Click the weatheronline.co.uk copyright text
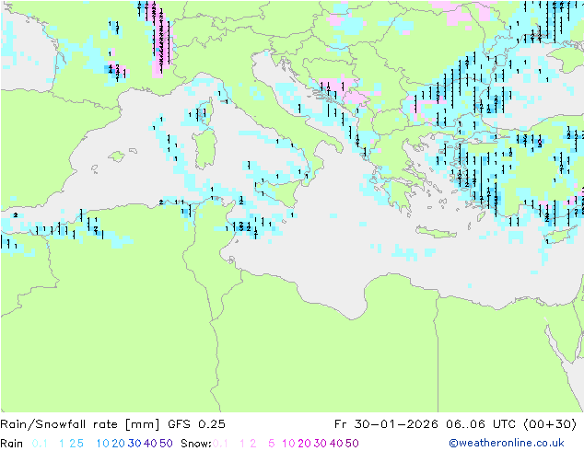This screenshot has height=451, width=584. [507, 443]
